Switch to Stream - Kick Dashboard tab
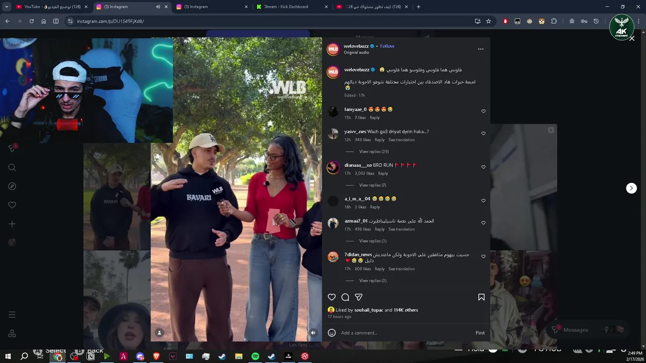 (x=292, y=7)
